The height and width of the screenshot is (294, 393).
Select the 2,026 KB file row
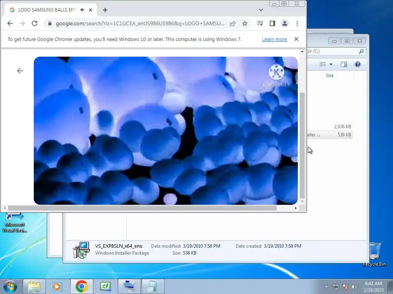pos(330,126)
